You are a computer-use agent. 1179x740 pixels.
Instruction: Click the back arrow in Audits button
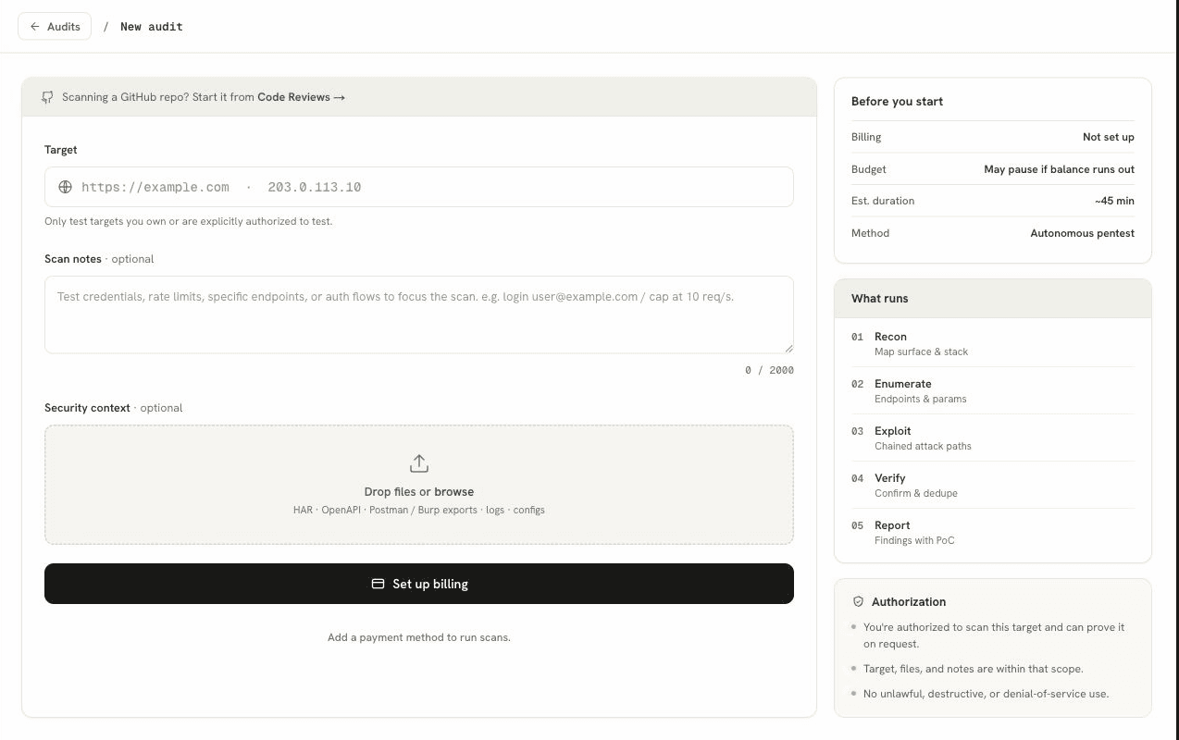tap(35, 27)
